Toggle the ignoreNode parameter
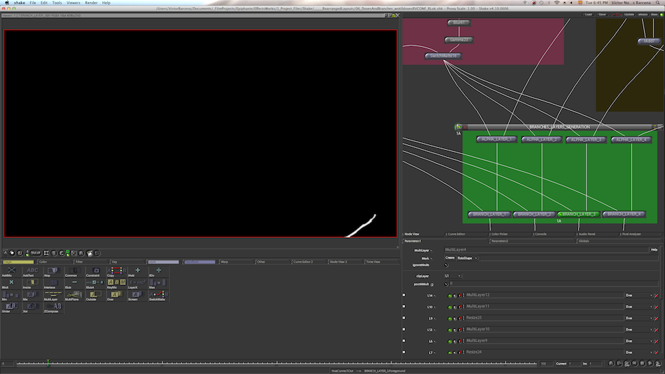665x374 pixels. 446,265
